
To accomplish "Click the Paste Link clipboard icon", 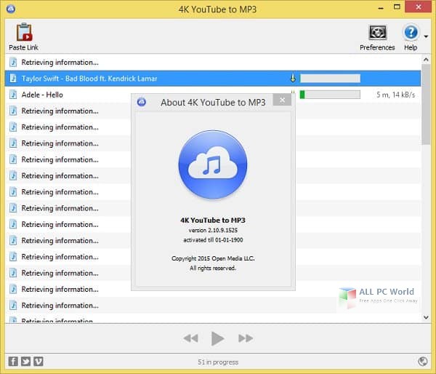I will 24,32.
